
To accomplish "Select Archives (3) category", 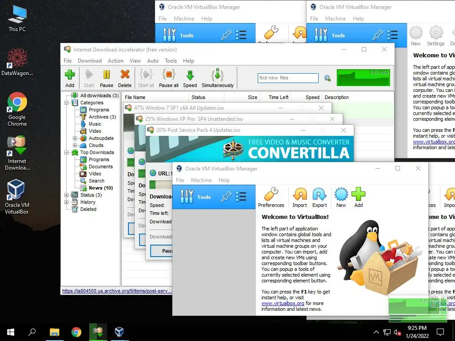I will tap(102, 117).
